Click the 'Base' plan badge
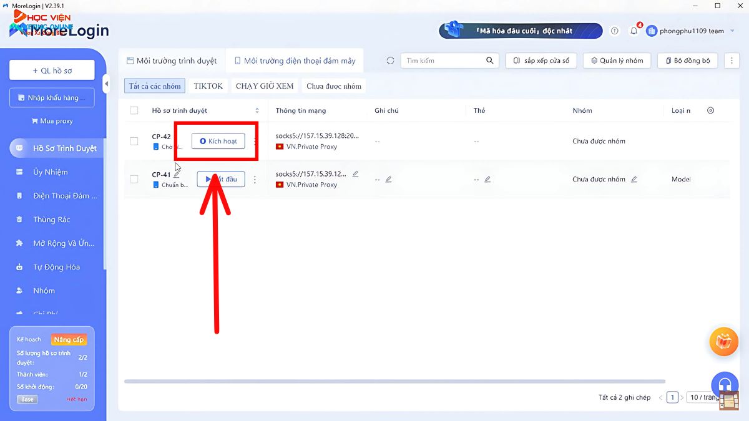This screenshot has width=749, height=421. [x=27, y=399]
